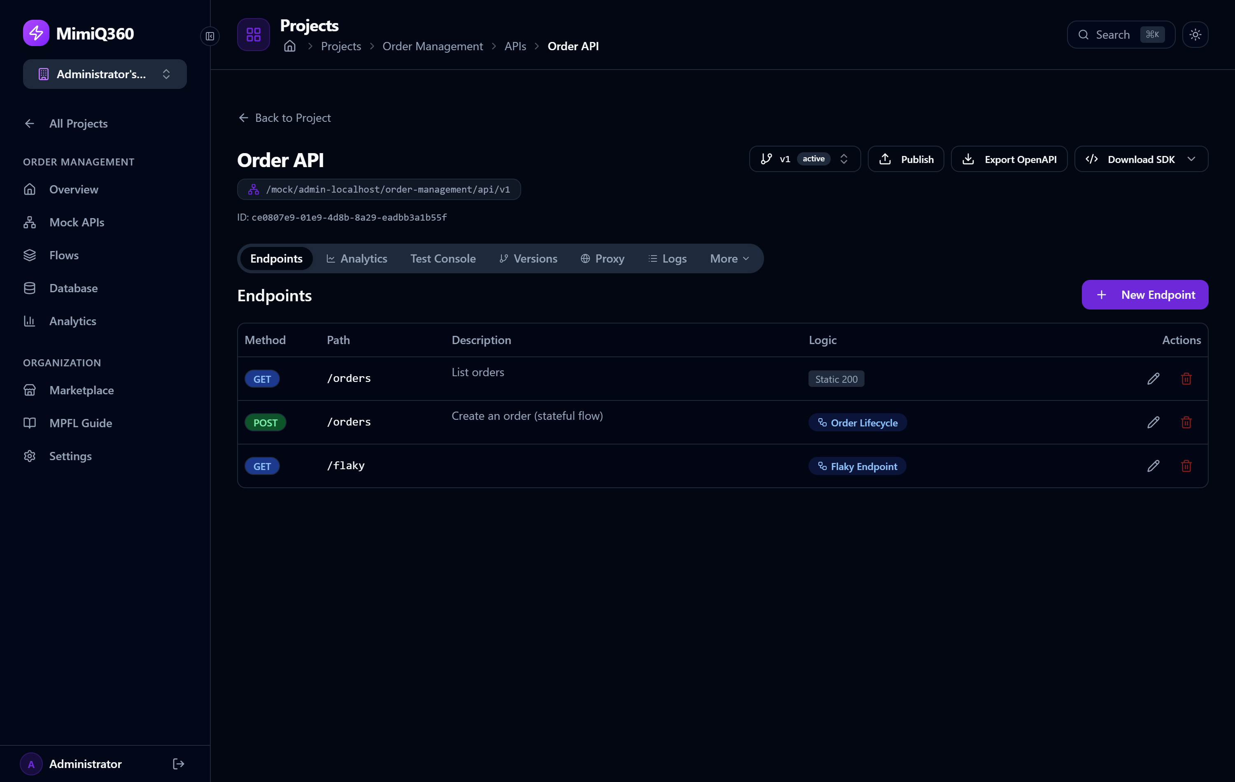Click the Administrator avatar icon
Viewport: 1235px width, 782px height.
[31, 763]
